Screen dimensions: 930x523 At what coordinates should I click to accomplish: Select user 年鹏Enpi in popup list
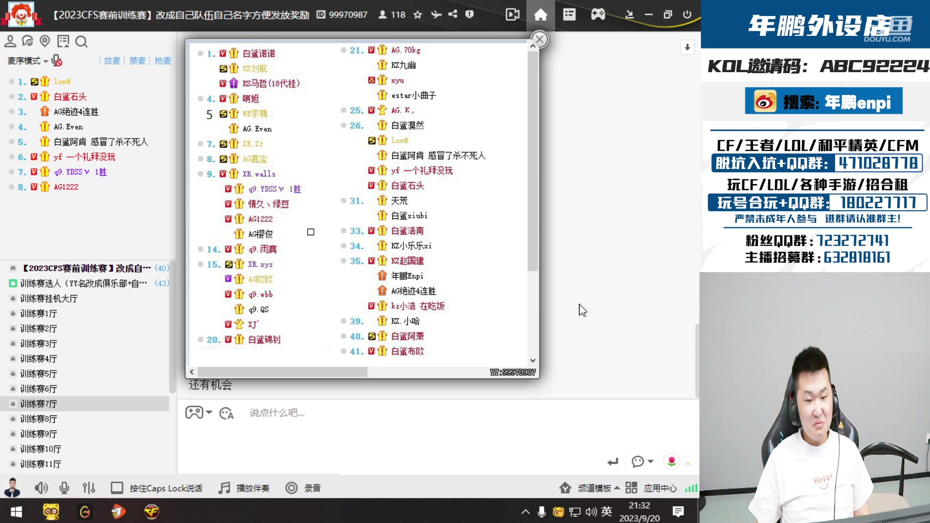[x=407, y=276]
